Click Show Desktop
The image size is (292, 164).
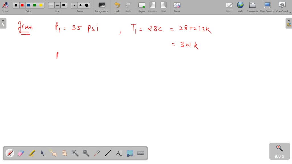click(267, 7)
